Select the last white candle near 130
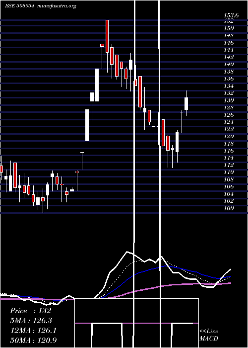 [186, 103]
